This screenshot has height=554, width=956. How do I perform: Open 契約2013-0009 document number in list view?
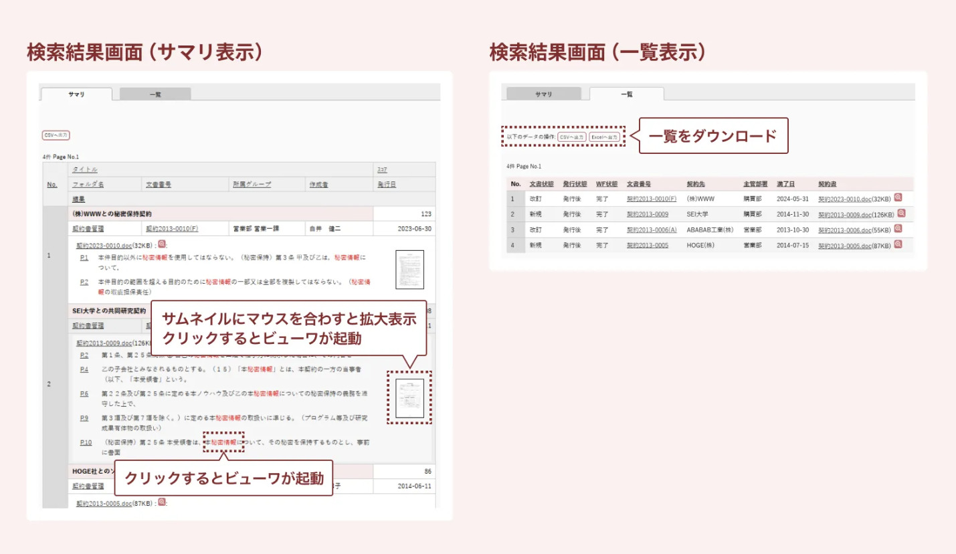648,214
